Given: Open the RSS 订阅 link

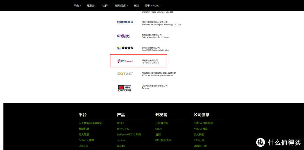Looking at the screenshot, I should (199, 140).
